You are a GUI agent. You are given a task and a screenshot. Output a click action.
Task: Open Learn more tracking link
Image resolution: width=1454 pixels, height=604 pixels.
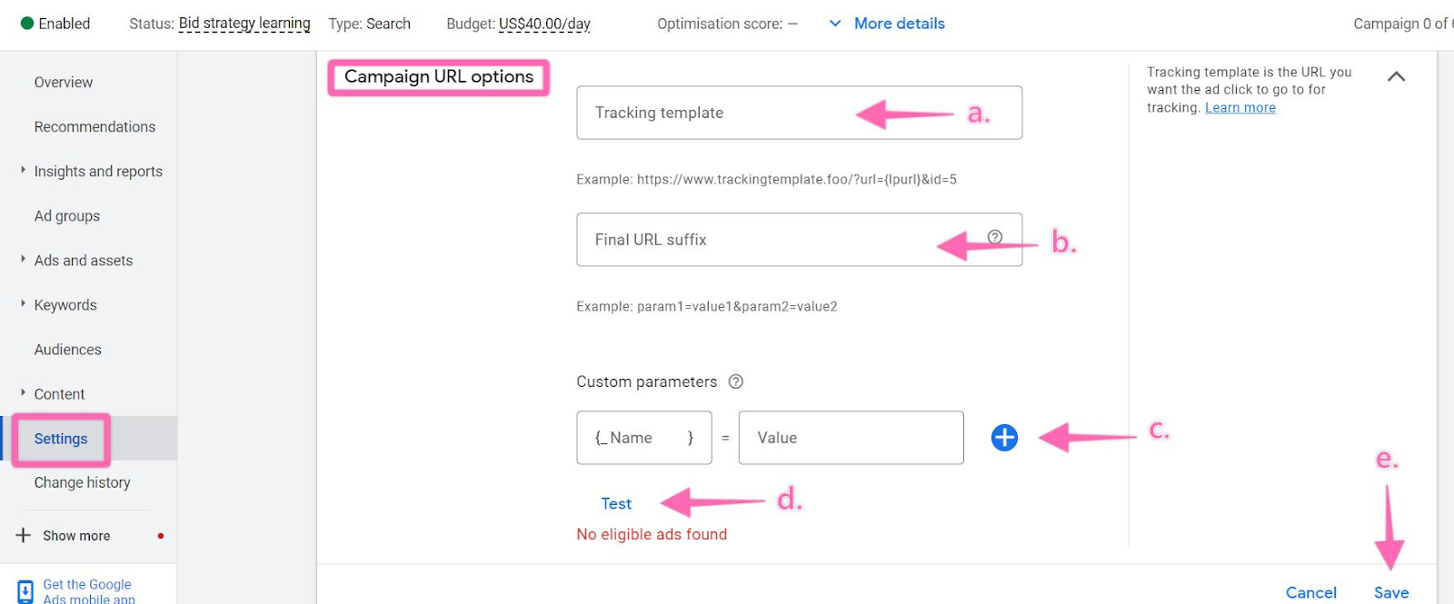(x=1240, y=107)
